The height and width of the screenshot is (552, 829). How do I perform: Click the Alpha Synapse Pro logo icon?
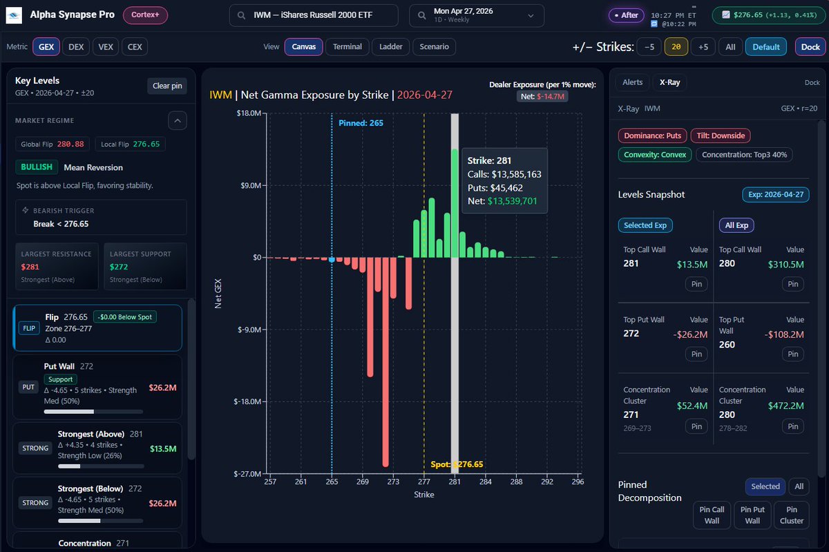coord(15,15)
